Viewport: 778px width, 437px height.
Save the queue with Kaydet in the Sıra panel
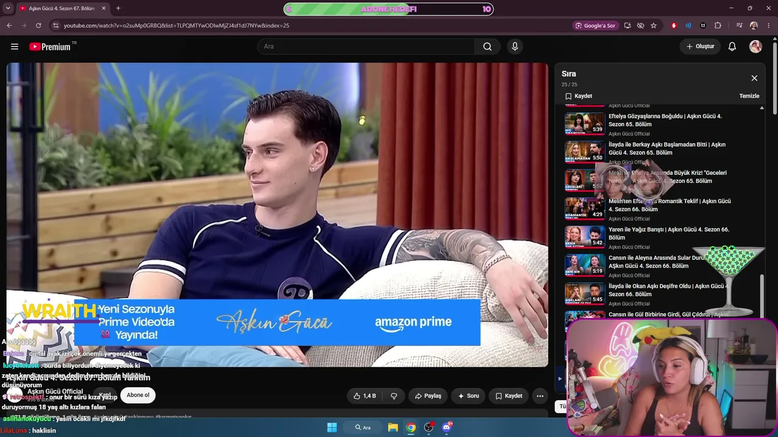click(579, 96)
